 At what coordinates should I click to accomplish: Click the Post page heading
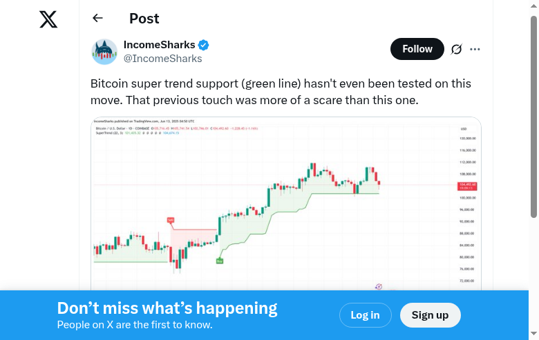click(x=144, y=19)
